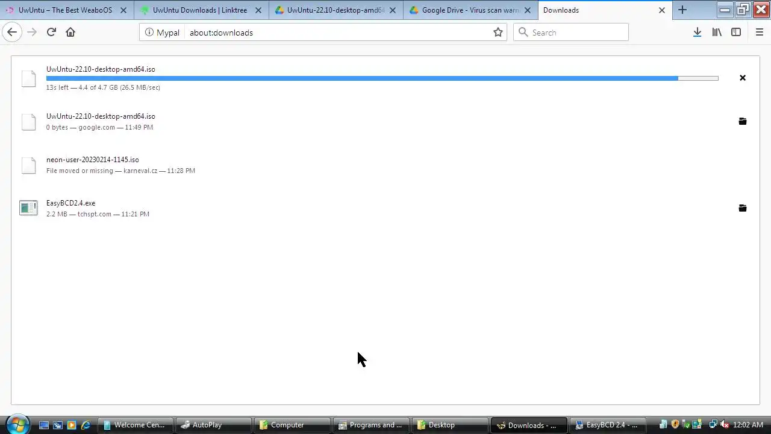Reload the current page
Viewport: 771px width, 434px height.
51,33
